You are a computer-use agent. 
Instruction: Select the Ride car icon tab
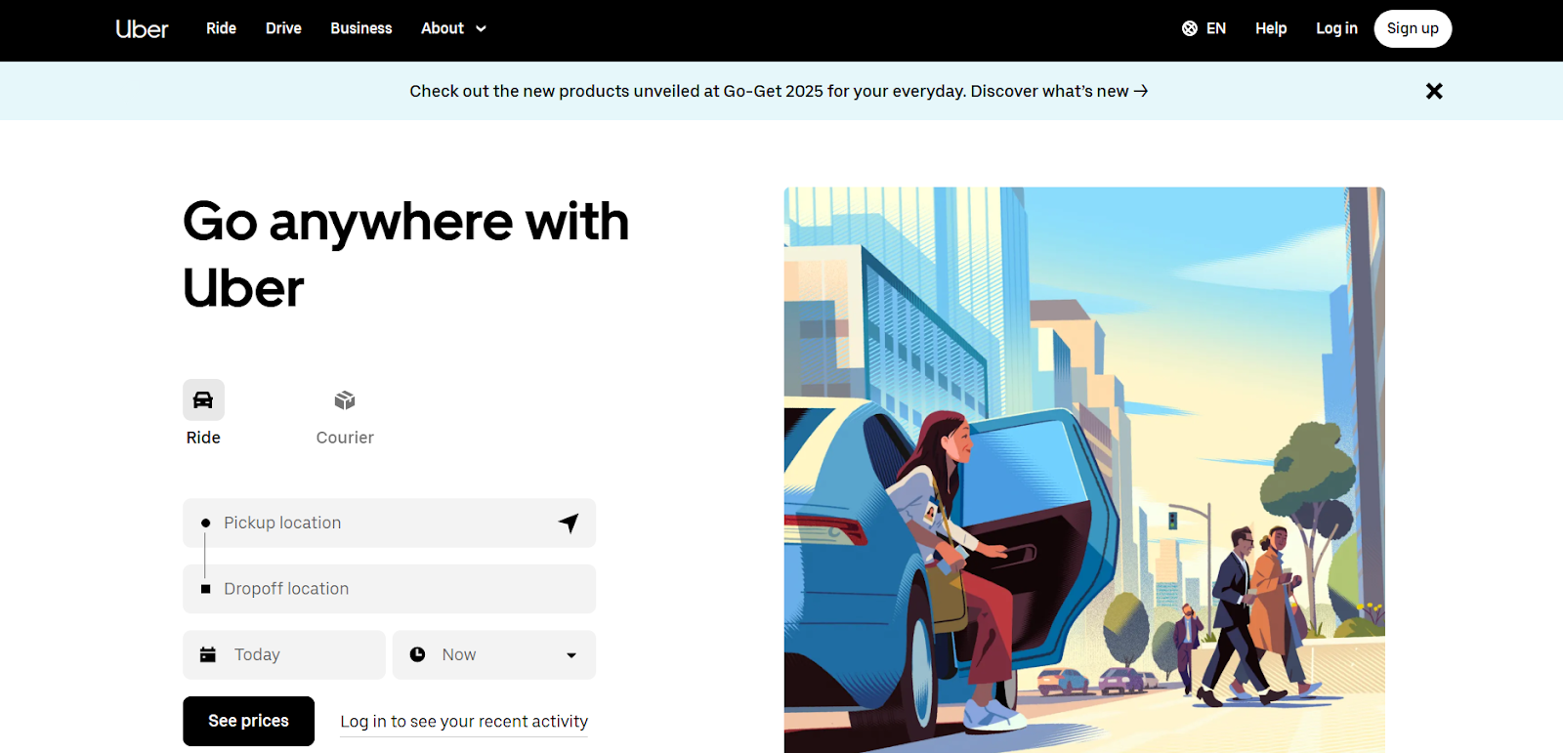203,399
